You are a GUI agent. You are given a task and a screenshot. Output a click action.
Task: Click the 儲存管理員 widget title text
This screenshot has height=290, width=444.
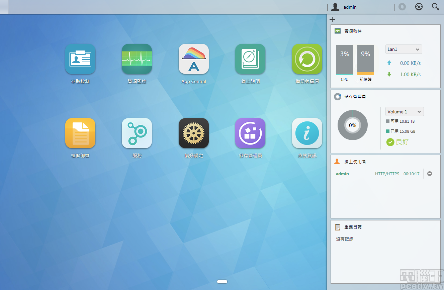355,96
